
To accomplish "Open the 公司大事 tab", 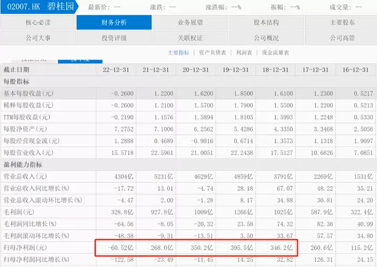I will click(38, 38).
